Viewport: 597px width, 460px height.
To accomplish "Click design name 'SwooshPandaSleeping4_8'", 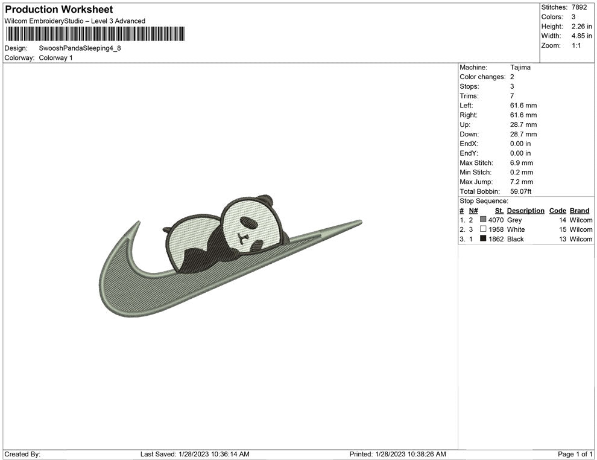I will pyautogui.click(x=80, y=48).
